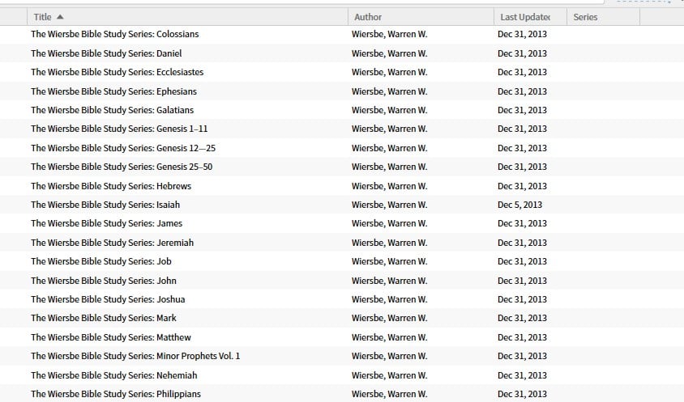Select the Hebrews study row
This screenshot has height=402, width=684.
pos(342,186)
